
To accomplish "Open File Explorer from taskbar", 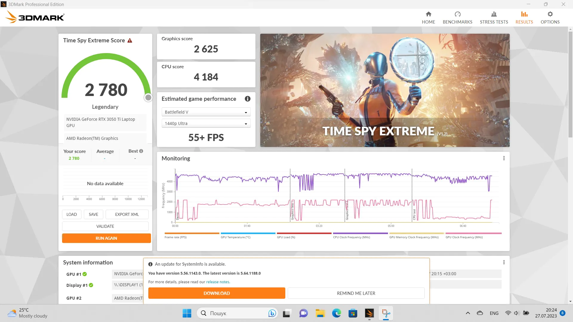I will tap(320, 313).
